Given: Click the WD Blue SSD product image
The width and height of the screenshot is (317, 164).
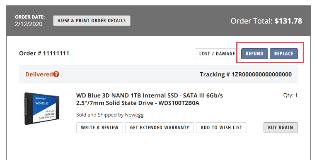Looking at the screenshot, I should tap(42, 108).
